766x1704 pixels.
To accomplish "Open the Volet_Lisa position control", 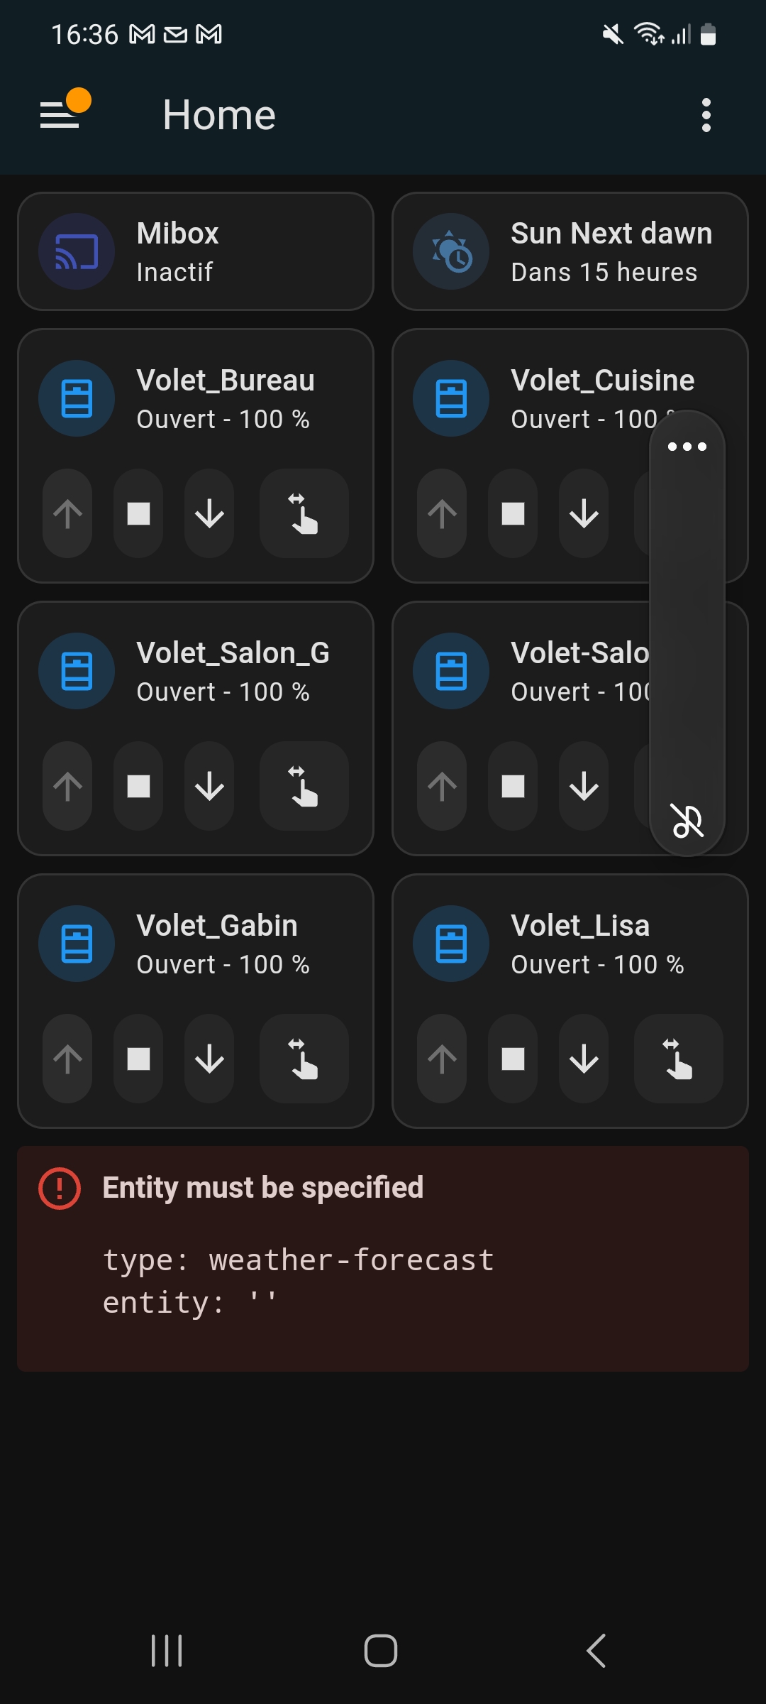I will [678, 1059].
